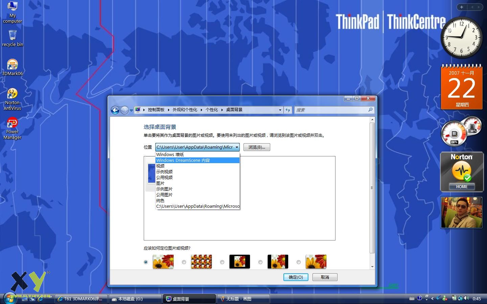Select the fourth positioning radio button
Screen dimensions: 487x304
click(x=260, y=262)
